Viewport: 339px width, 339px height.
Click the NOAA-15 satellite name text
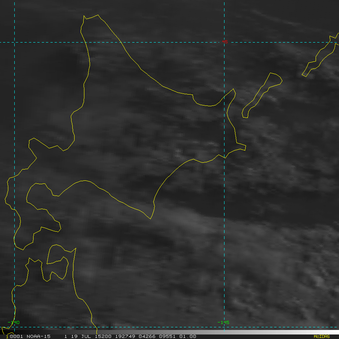pos(38,336)
